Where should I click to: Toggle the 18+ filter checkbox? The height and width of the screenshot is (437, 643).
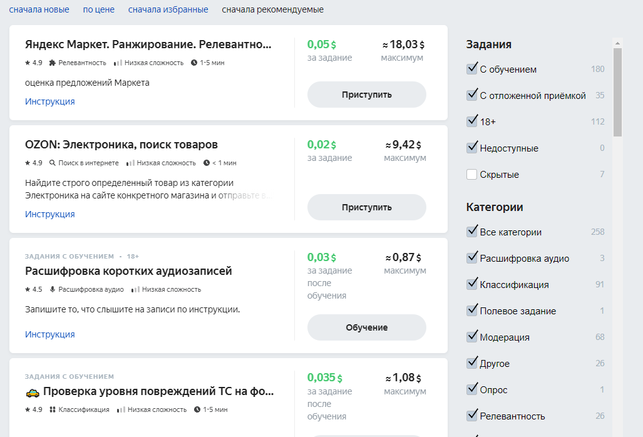coord(472,121)
